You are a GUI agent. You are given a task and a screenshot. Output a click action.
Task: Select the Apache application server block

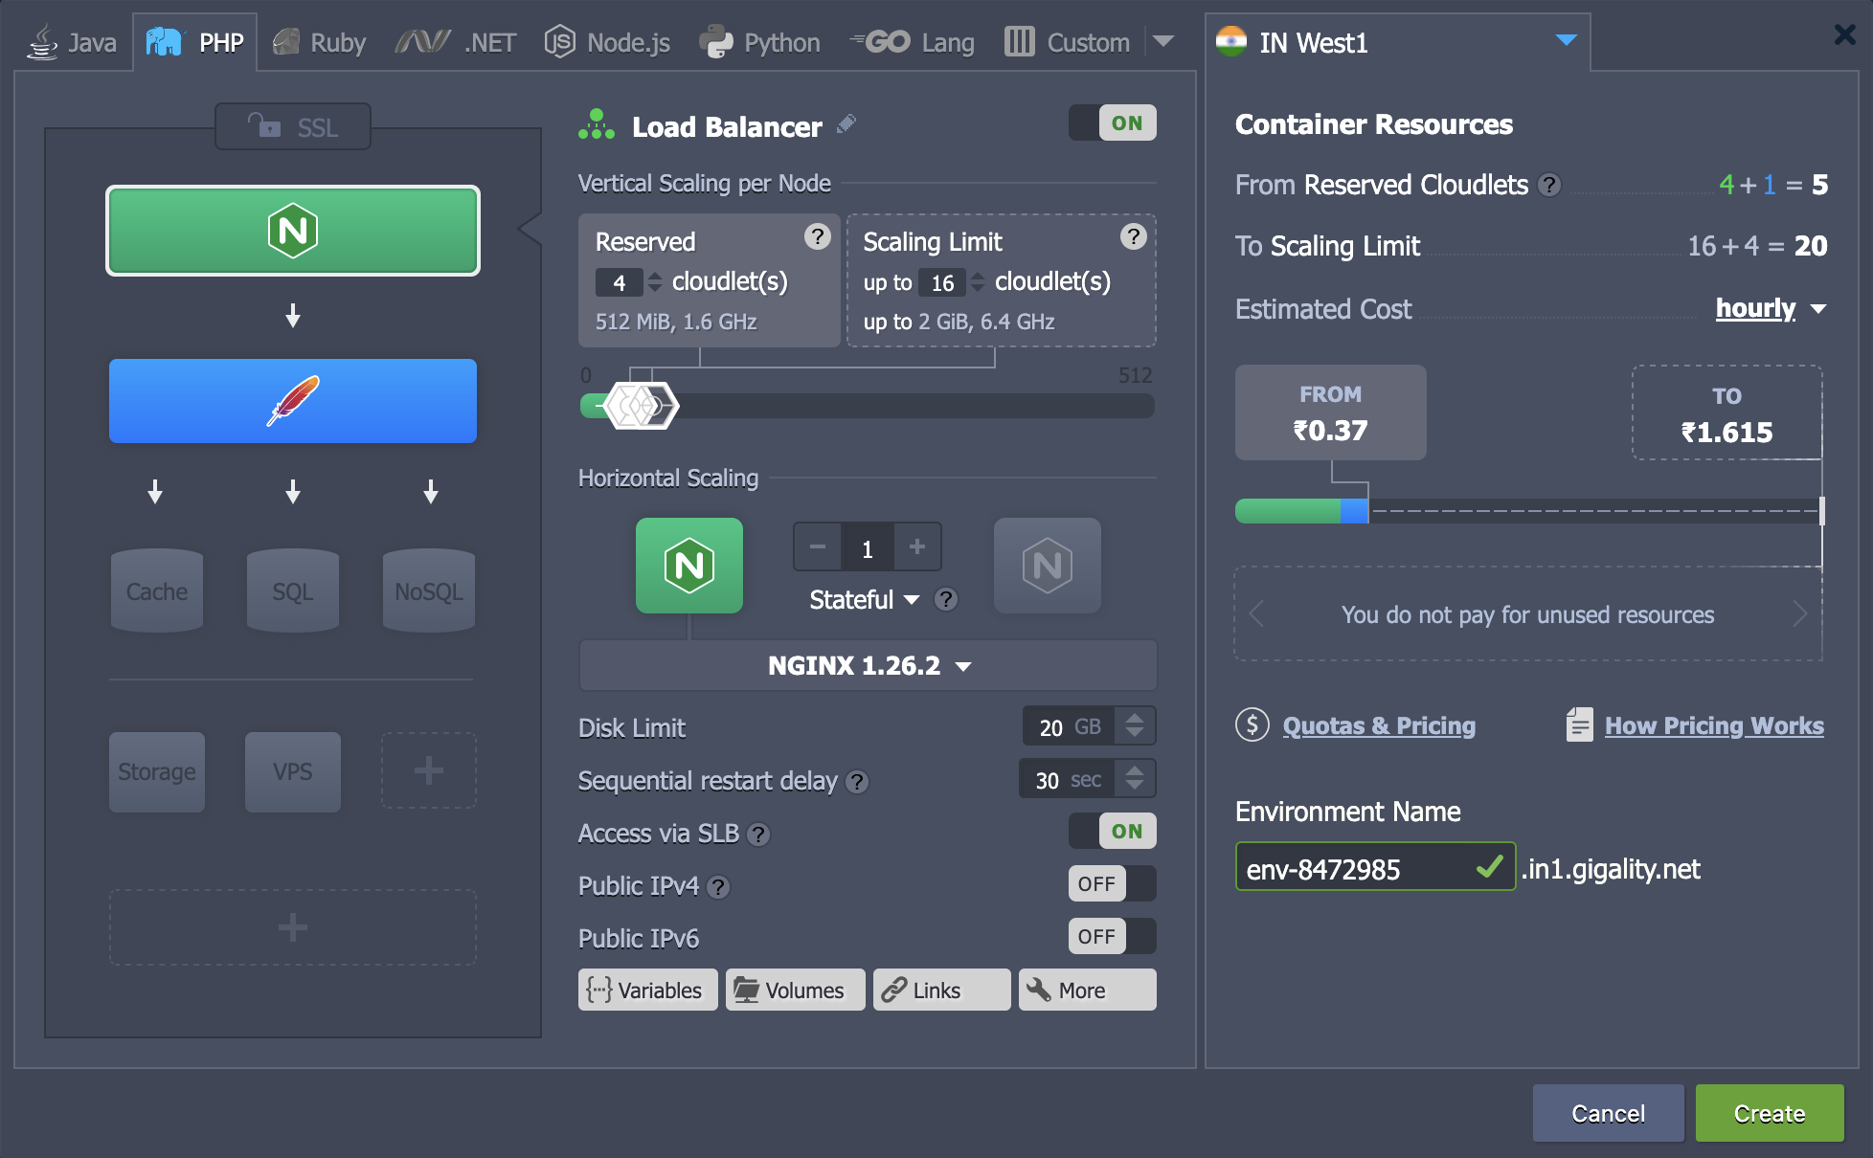[293, 401]
